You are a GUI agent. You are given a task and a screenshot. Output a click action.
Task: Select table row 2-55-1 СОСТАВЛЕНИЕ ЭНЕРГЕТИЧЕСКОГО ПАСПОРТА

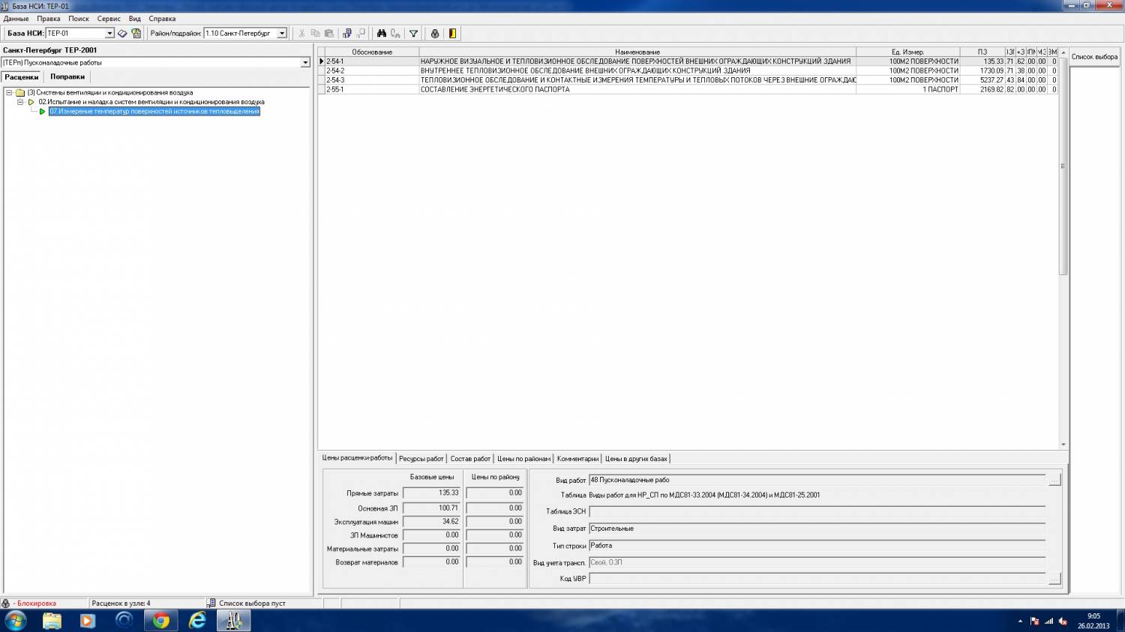688,89
